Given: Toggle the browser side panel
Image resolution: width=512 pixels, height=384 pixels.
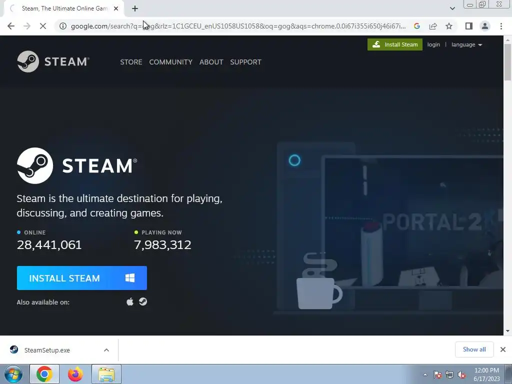Looking at the screenshot, I should click(469, 26).
